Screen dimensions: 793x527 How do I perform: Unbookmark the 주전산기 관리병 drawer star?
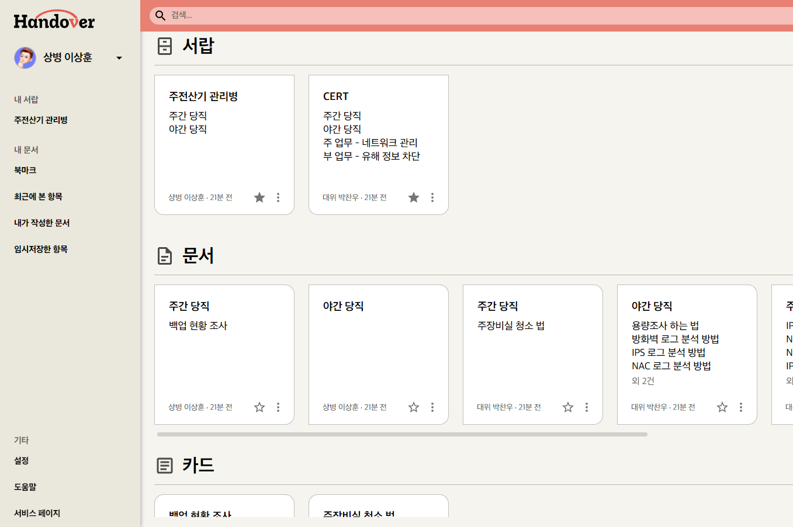point(259,197)
